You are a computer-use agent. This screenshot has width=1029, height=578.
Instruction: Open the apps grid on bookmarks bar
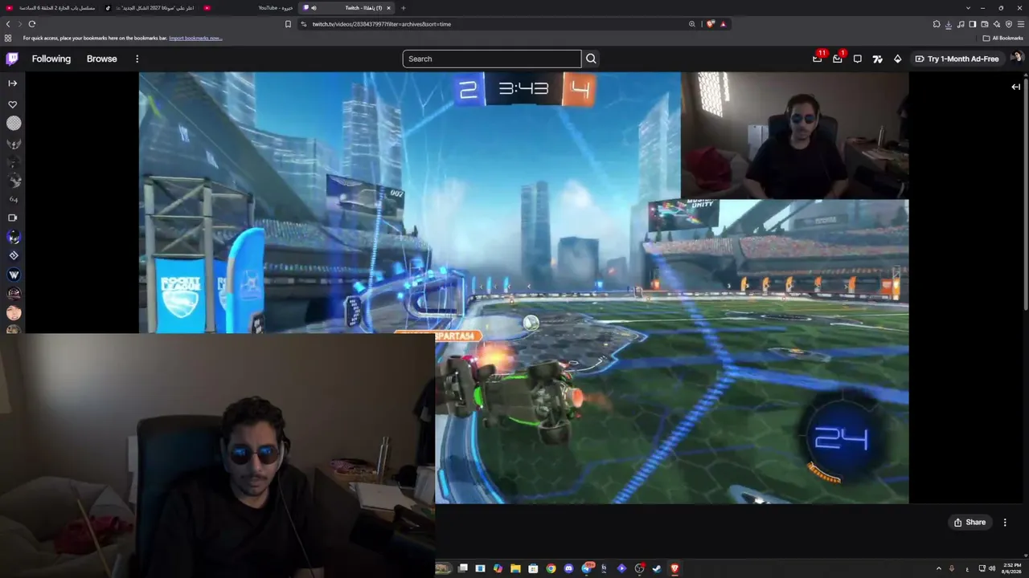click(x=8, y=38)
